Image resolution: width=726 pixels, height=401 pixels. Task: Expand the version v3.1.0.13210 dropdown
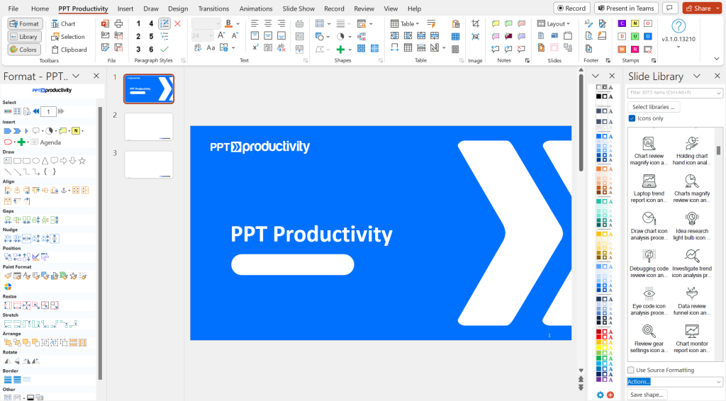pos(678,47)
